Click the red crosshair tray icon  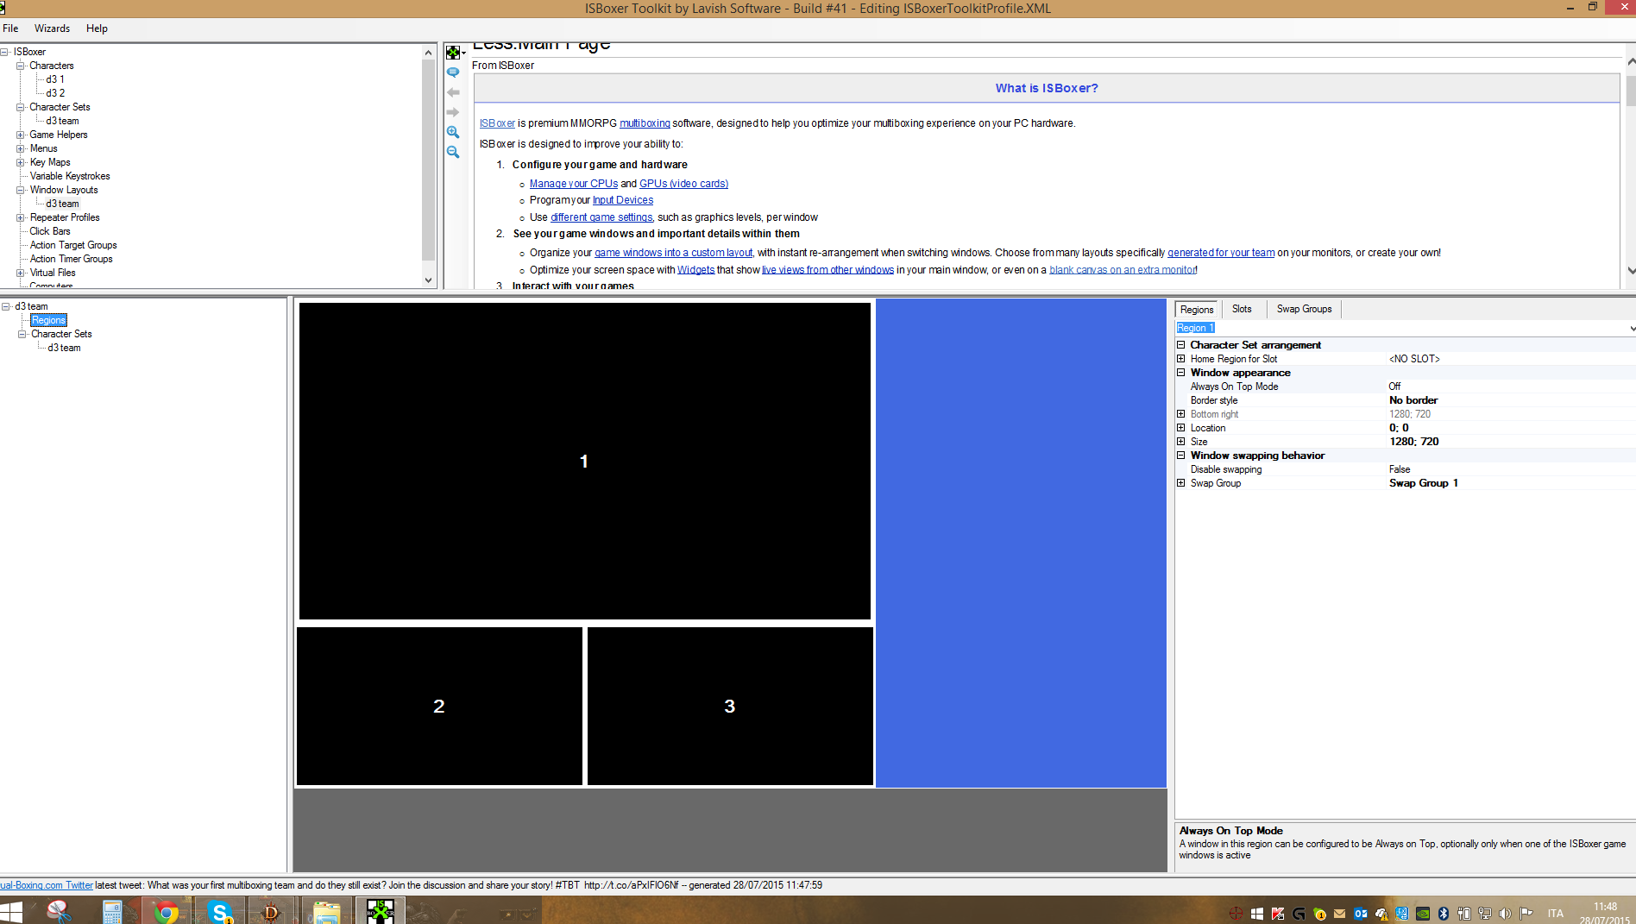click(x=1236, y=914)
